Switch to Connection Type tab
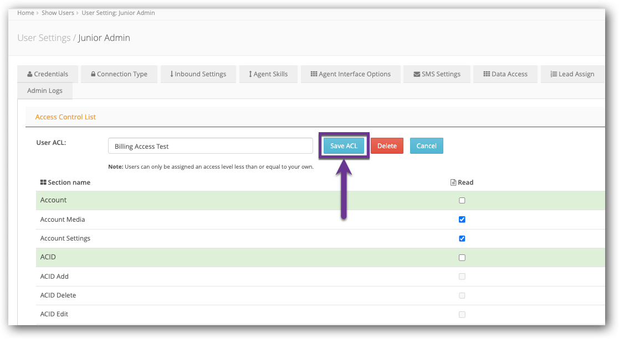 [x=119, y=74]
